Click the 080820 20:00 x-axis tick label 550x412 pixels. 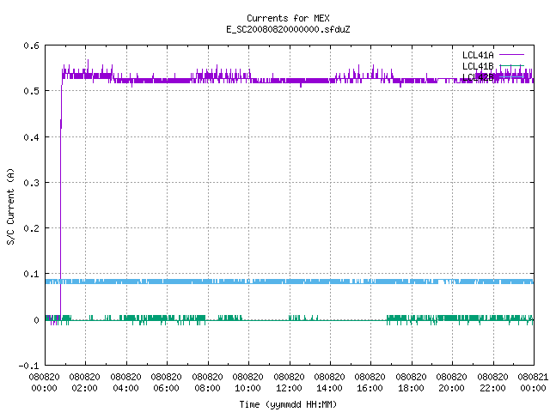[x=452, y=383]
